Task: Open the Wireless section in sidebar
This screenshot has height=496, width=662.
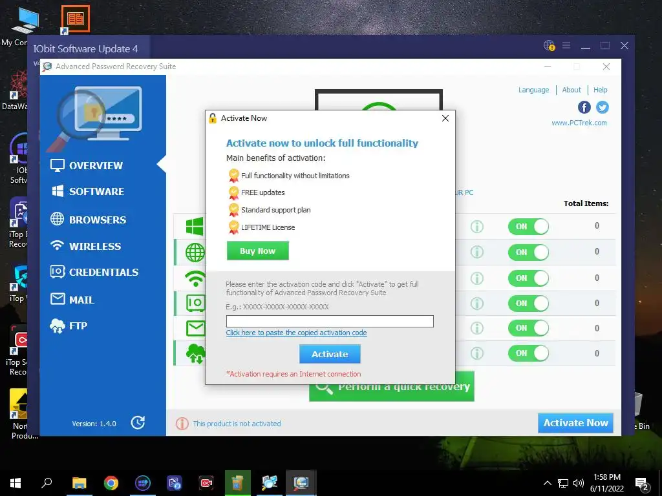Action: [86, 246]
